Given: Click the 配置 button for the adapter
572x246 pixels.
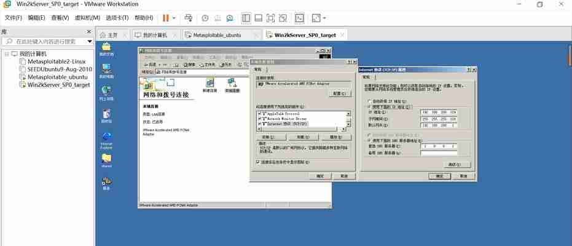Looking at the screenshot, I should pos(338,93).
